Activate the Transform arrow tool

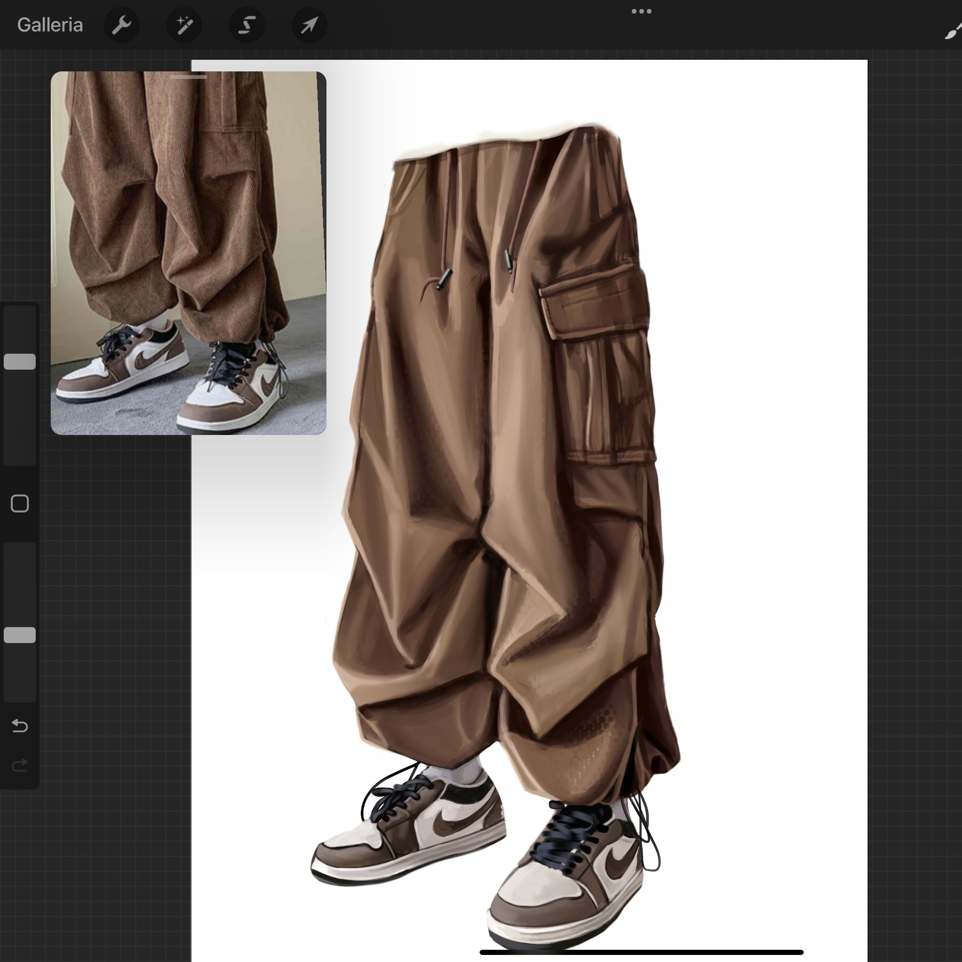click(x=309, y=25)
